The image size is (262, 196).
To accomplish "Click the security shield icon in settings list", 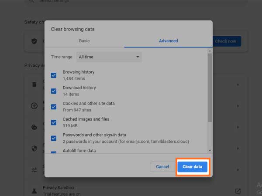I will (x=34, y=149).
